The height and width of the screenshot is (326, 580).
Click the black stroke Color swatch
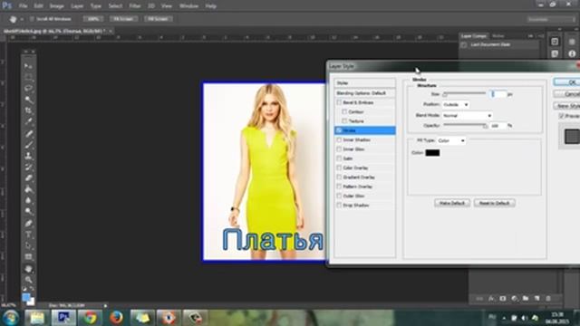pos(432,153)
